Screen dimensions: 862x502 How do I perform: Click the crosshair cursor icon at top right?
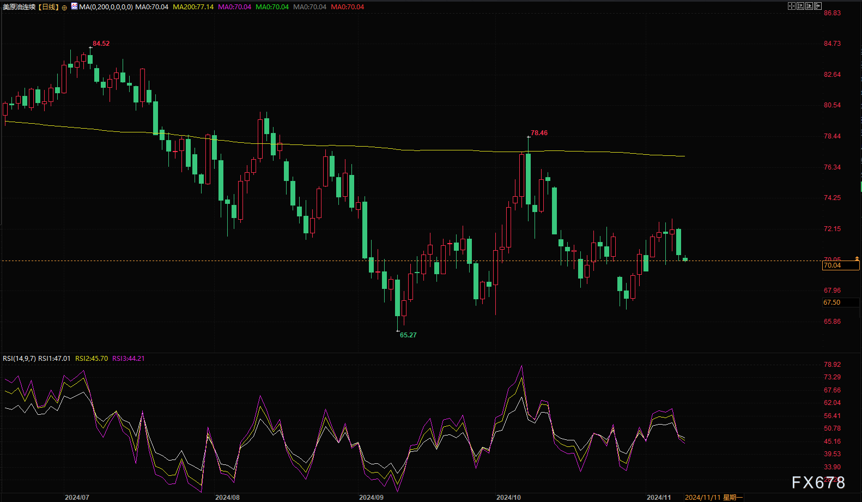click(x=791, y=6)
